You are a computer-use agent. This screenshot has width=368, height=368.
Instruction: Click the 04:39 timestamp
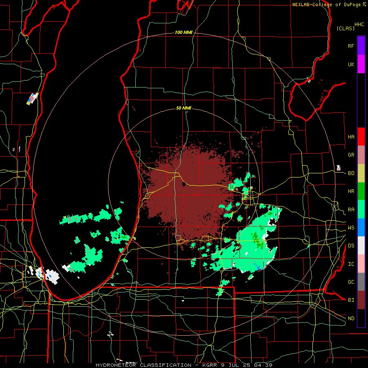coord(264,365)
